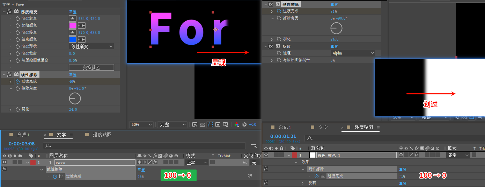Open composition flowchart icon in 文字 timeline

pyautogui.click(x=254, y=145)
